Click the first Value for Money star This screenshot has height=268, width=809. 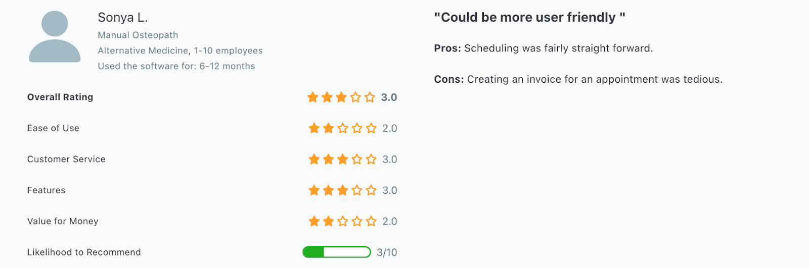[x=314, y=221]
